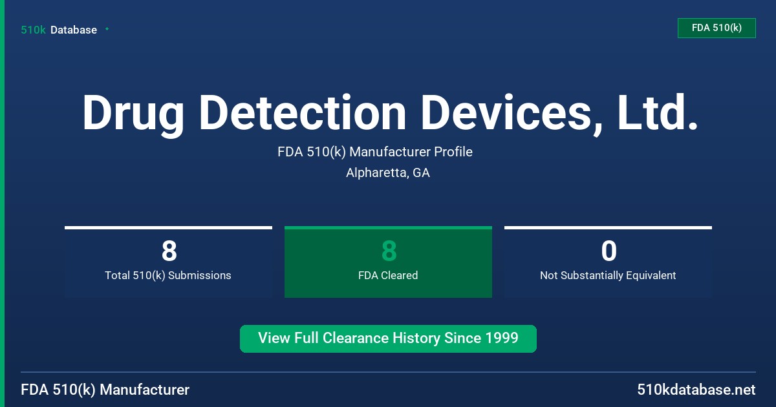Click the FDA 510(k) Manufacturer footer text
This screenshot has height=407, width=776.
105,390
